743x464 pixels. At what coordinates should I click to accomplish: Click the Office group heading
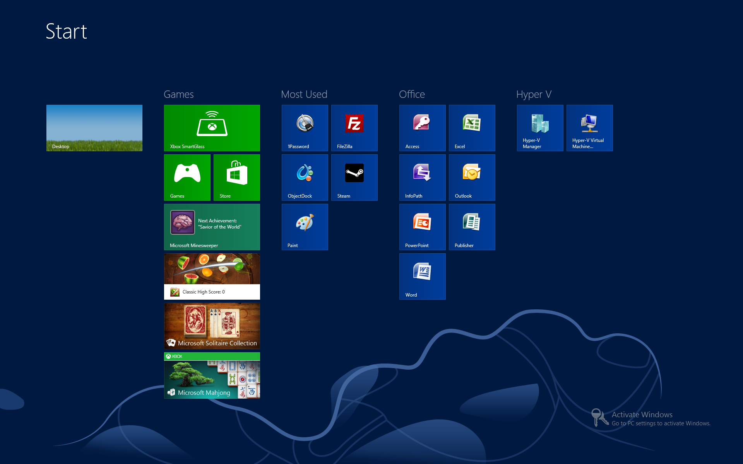pyautogui.click(x=412, y=94)
